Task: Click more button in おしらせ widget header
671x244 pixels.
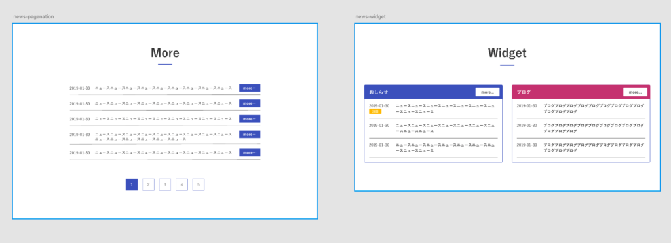Action: [x=488, y=92]
